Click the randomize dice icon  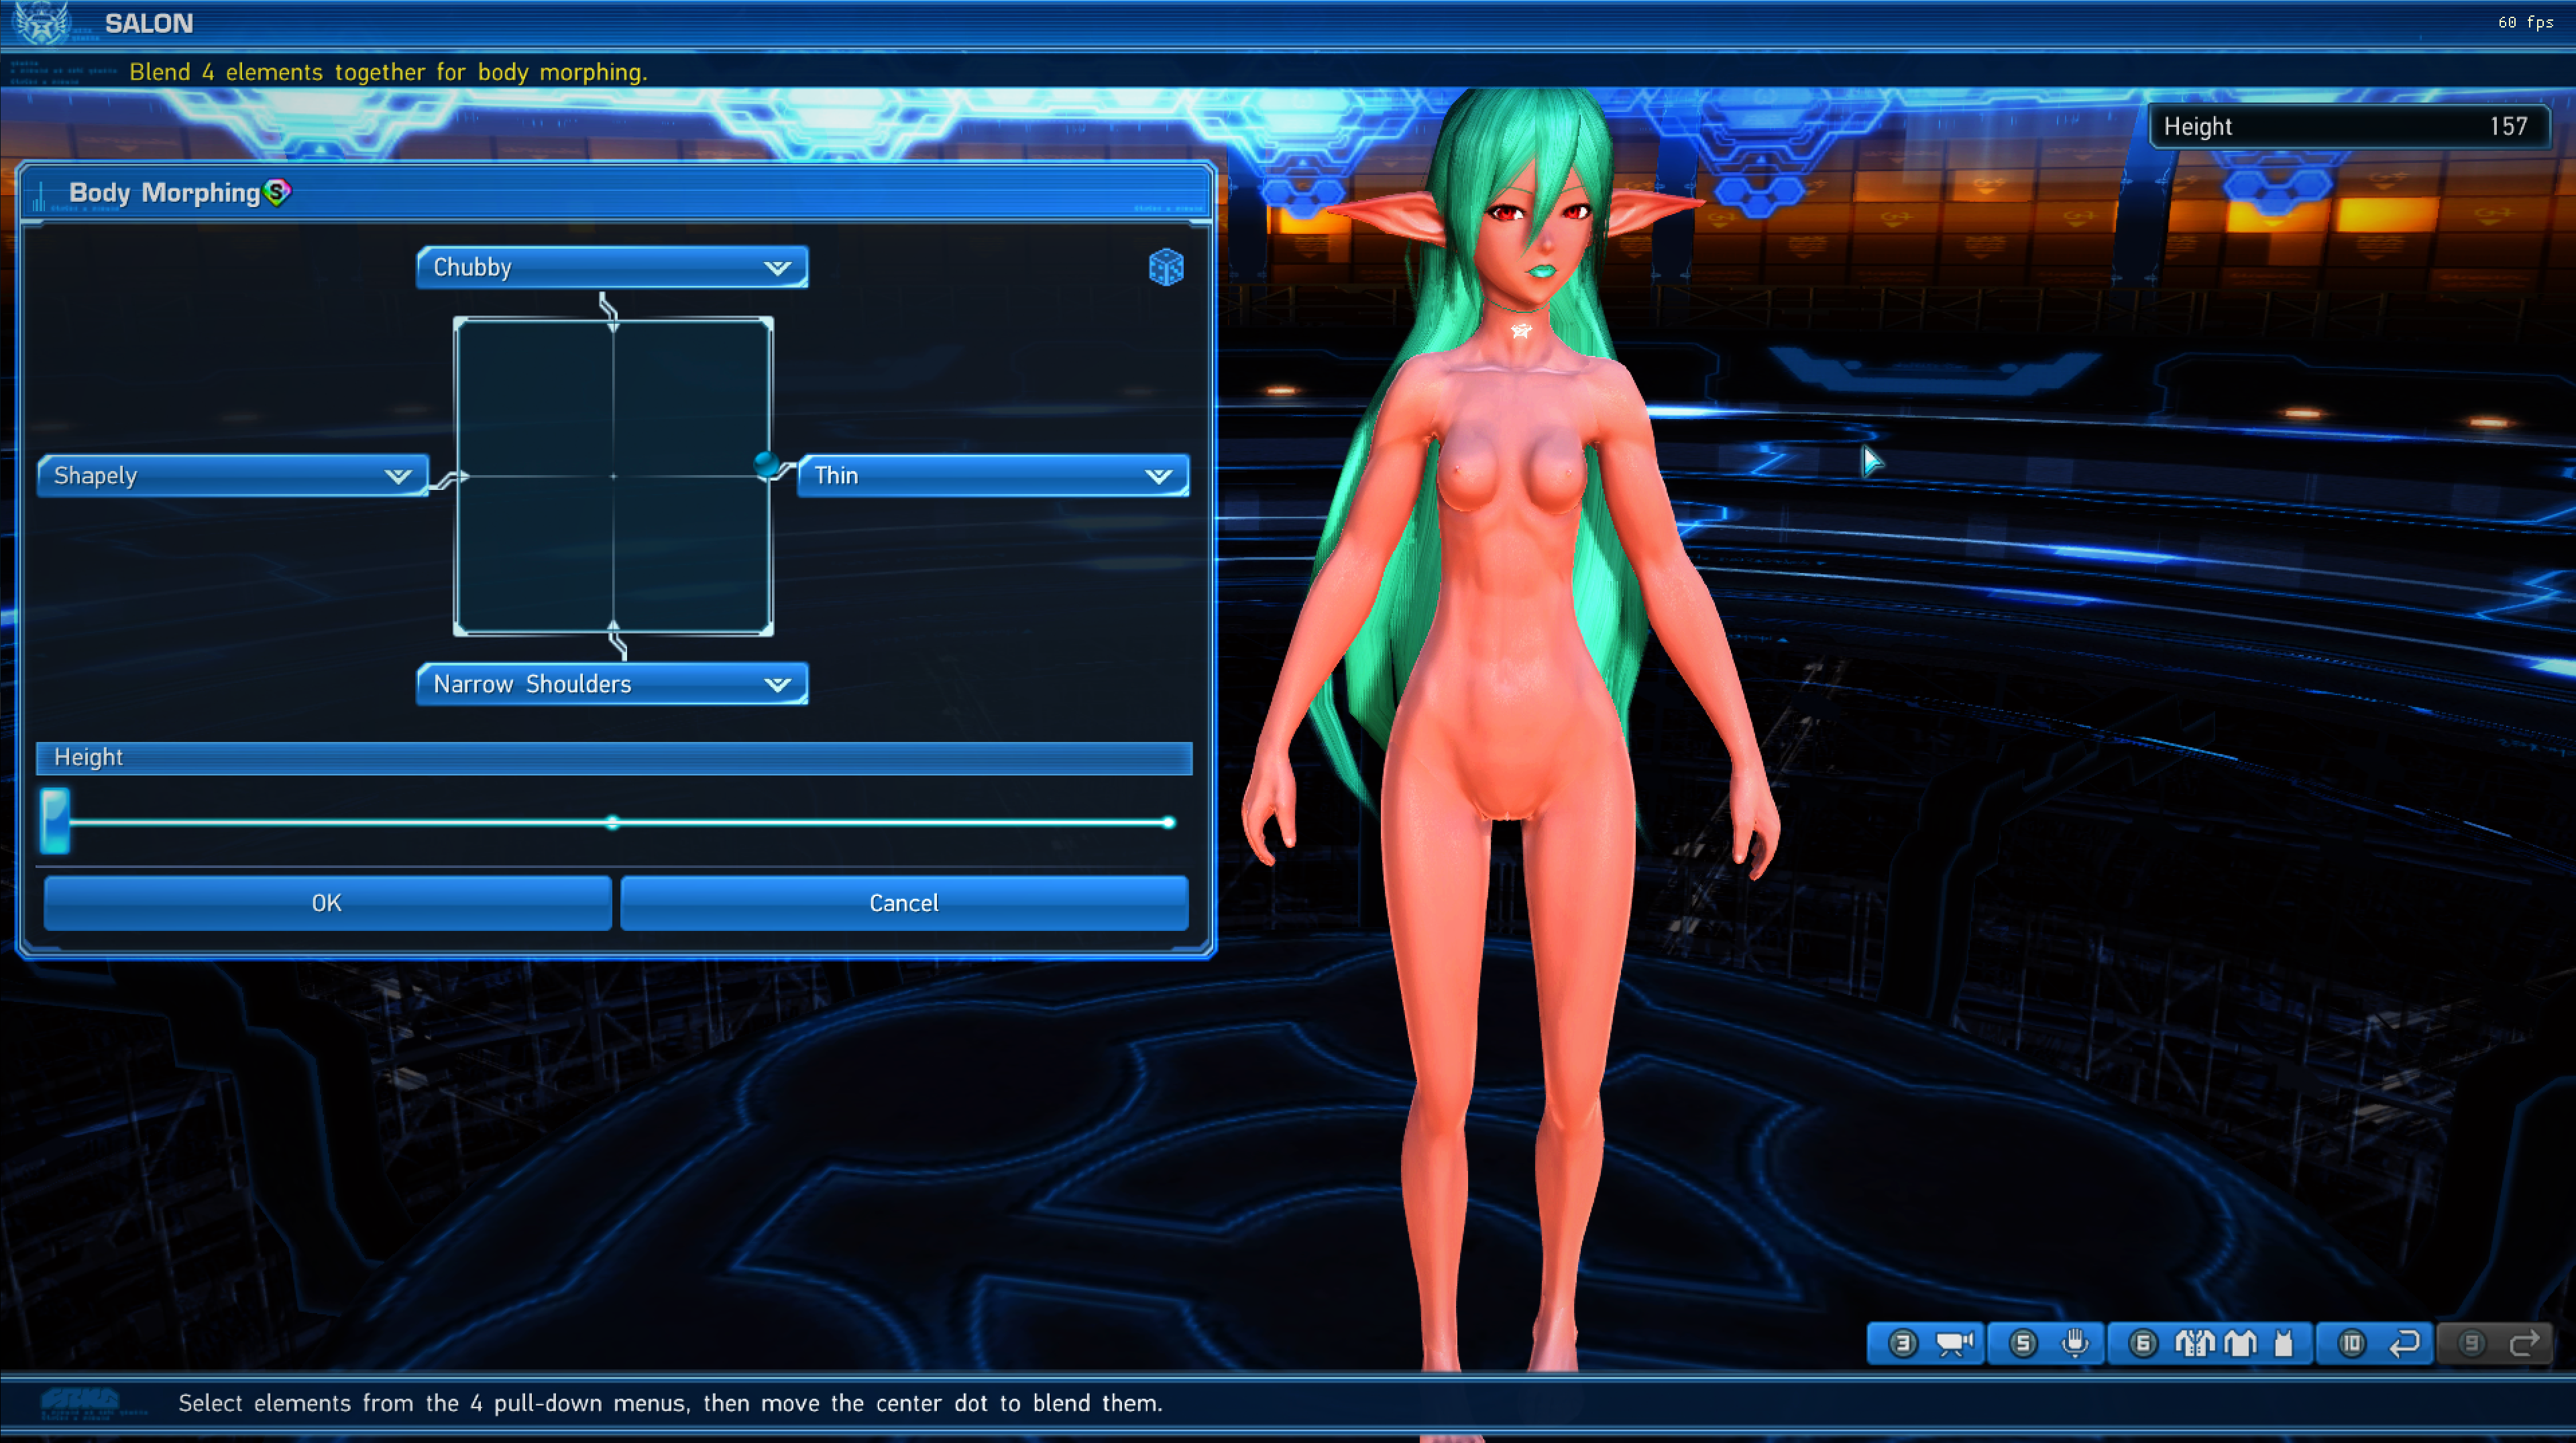(x=1165, y=268)
